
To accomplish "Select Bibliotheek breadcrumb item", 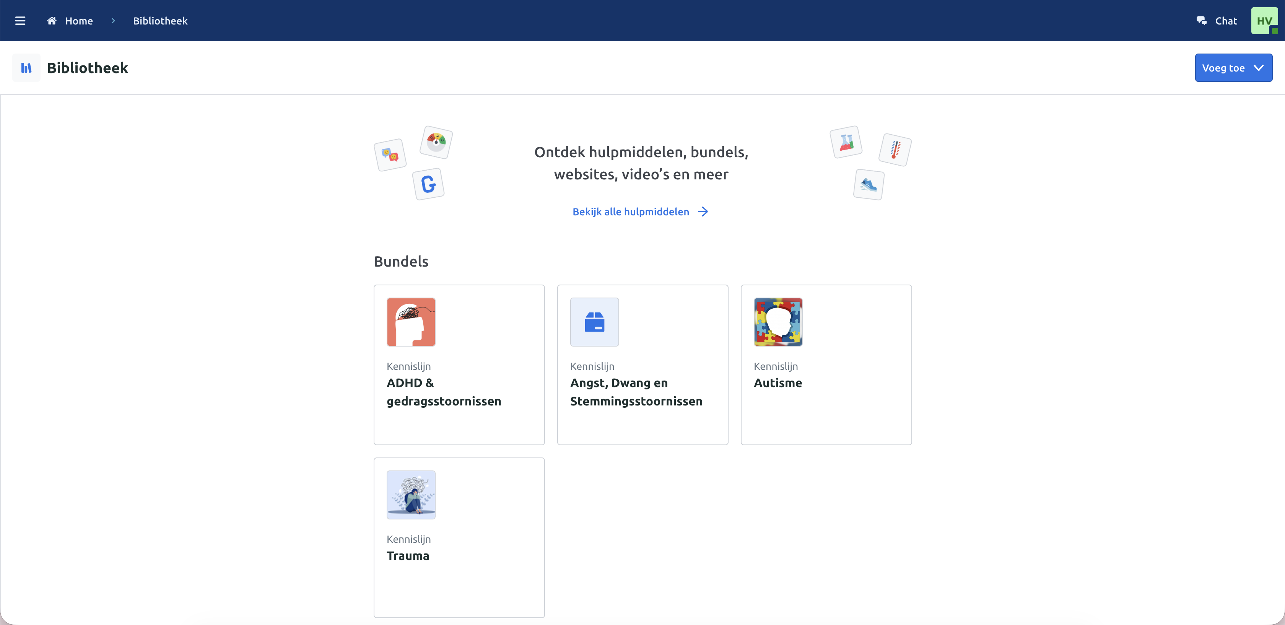I will click(x=160, y=21).
